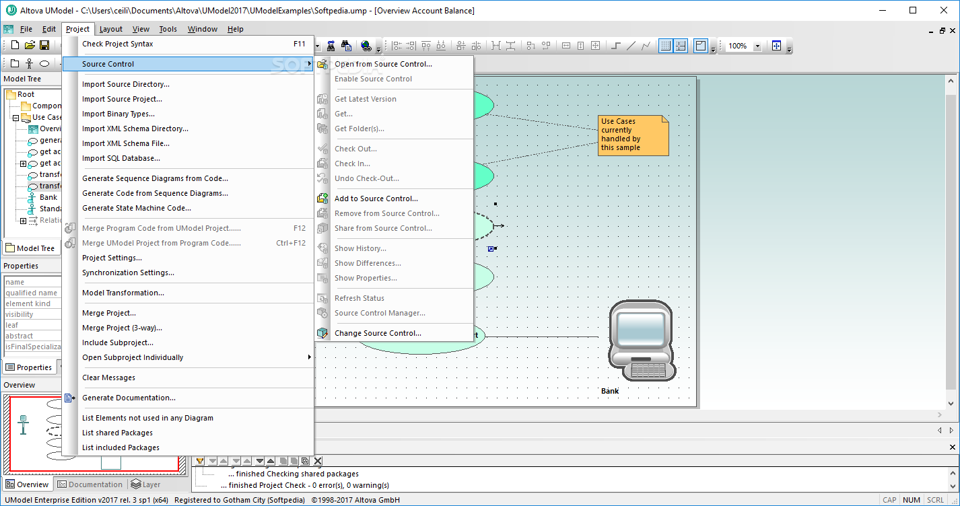
Task: Click the Make same size icon
Action: pos(595,46)
